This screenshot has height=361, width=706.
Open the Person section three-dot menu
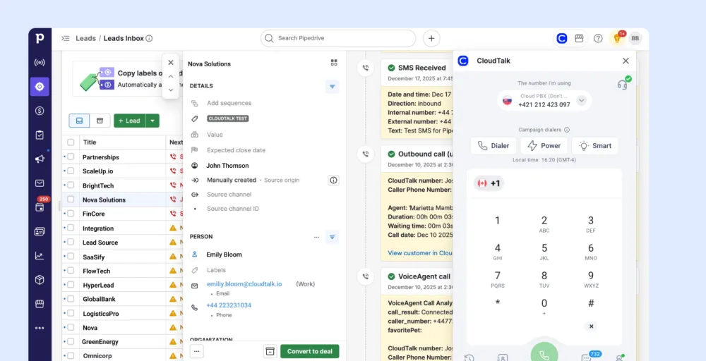316,237
